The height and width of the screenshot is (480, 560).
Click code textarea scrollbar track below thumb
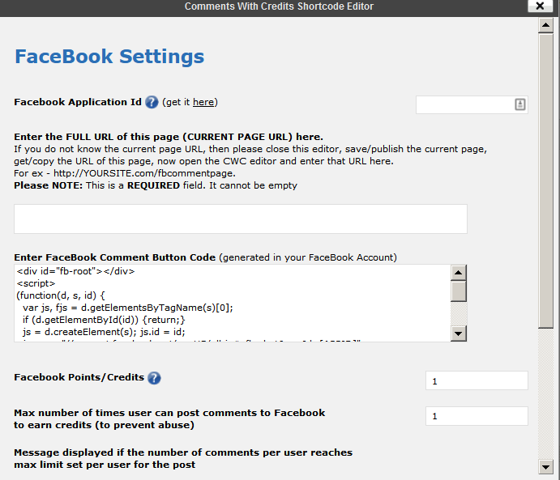pos(459,316)
